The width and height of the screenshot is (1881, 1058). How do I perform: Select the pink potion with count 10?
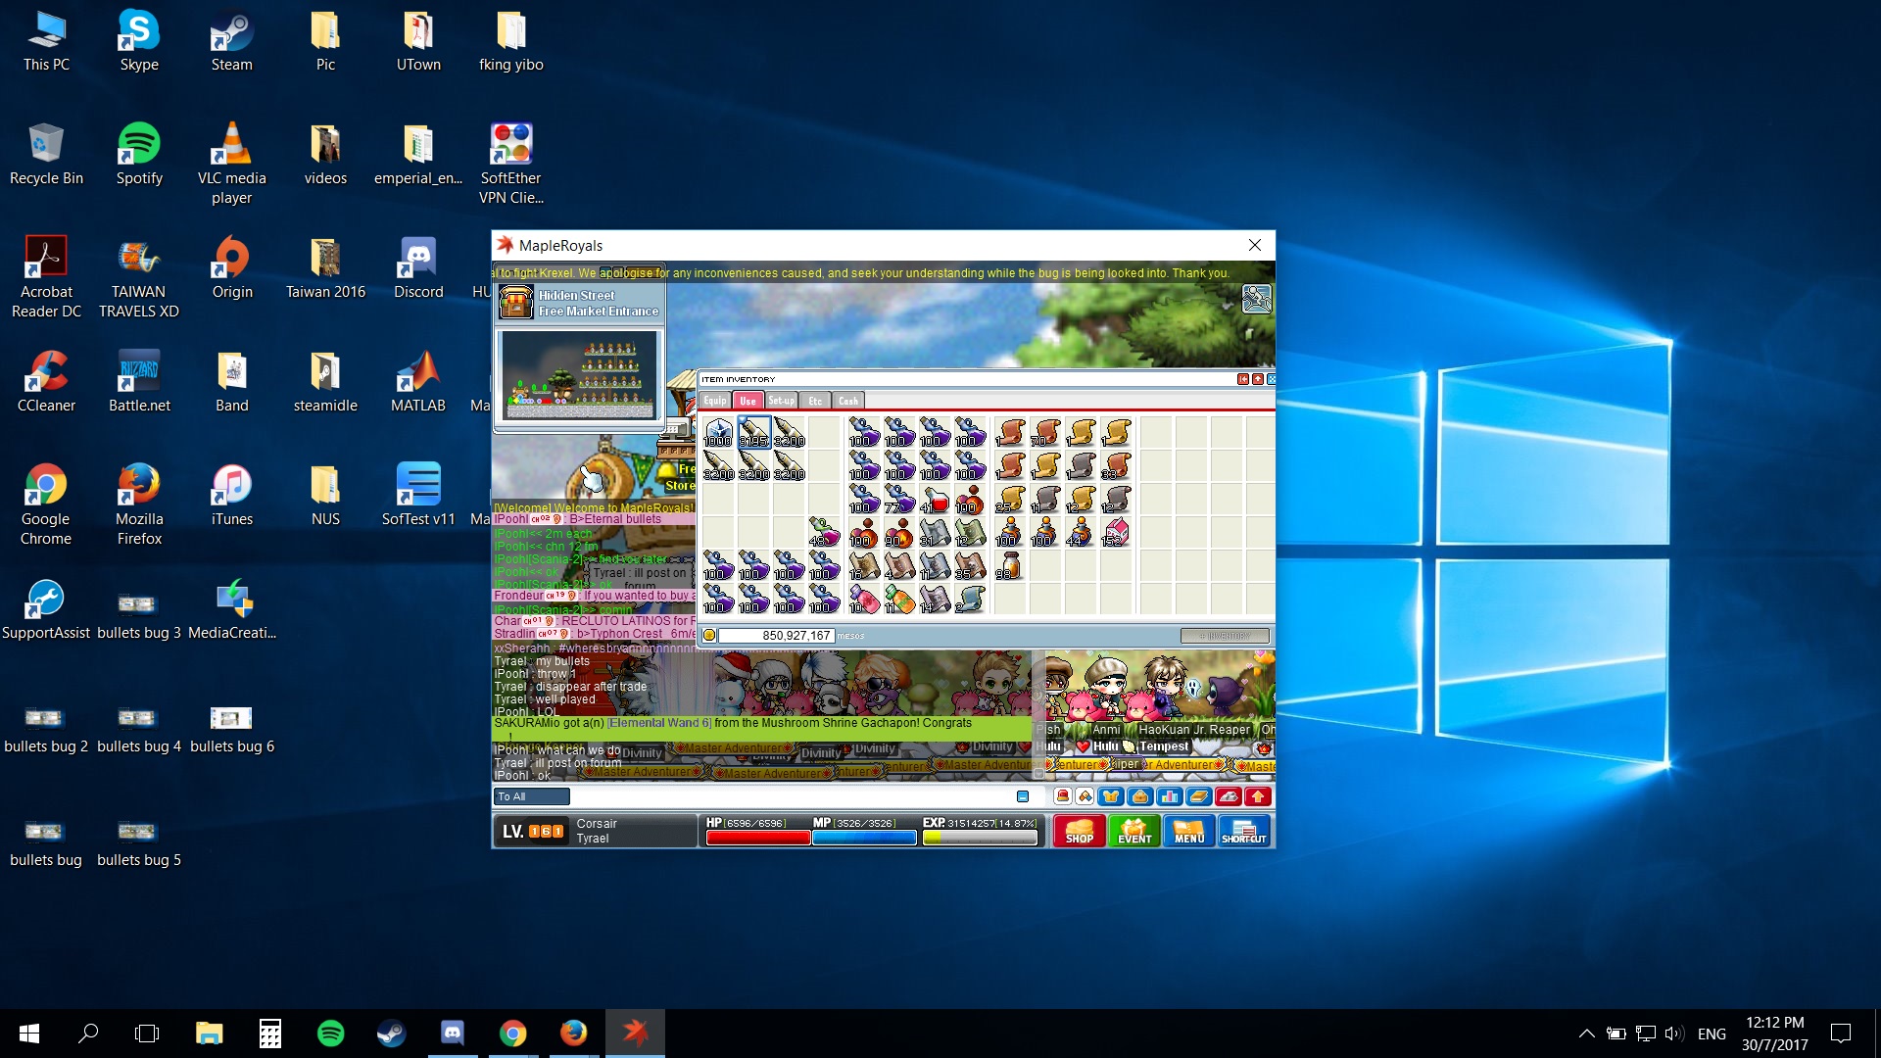pos(863,600)
